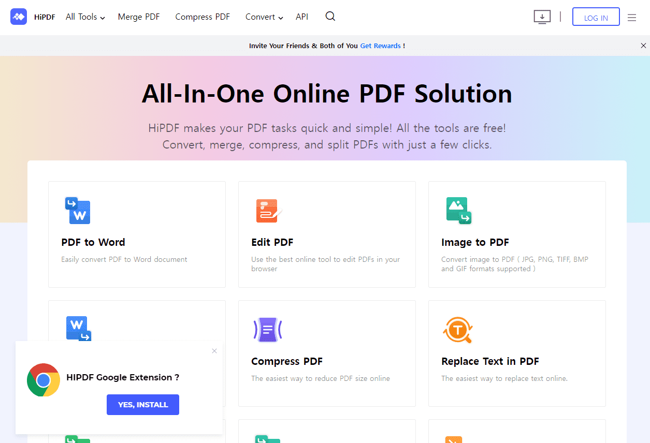Open the hamburger menu icon

point(632,17)
